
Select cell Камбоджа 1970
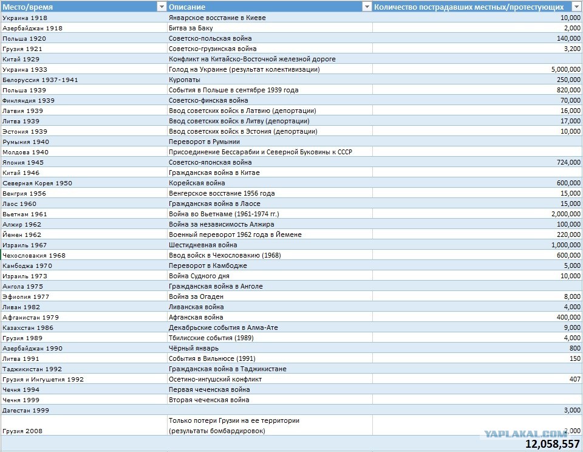[x=84, y=265]
